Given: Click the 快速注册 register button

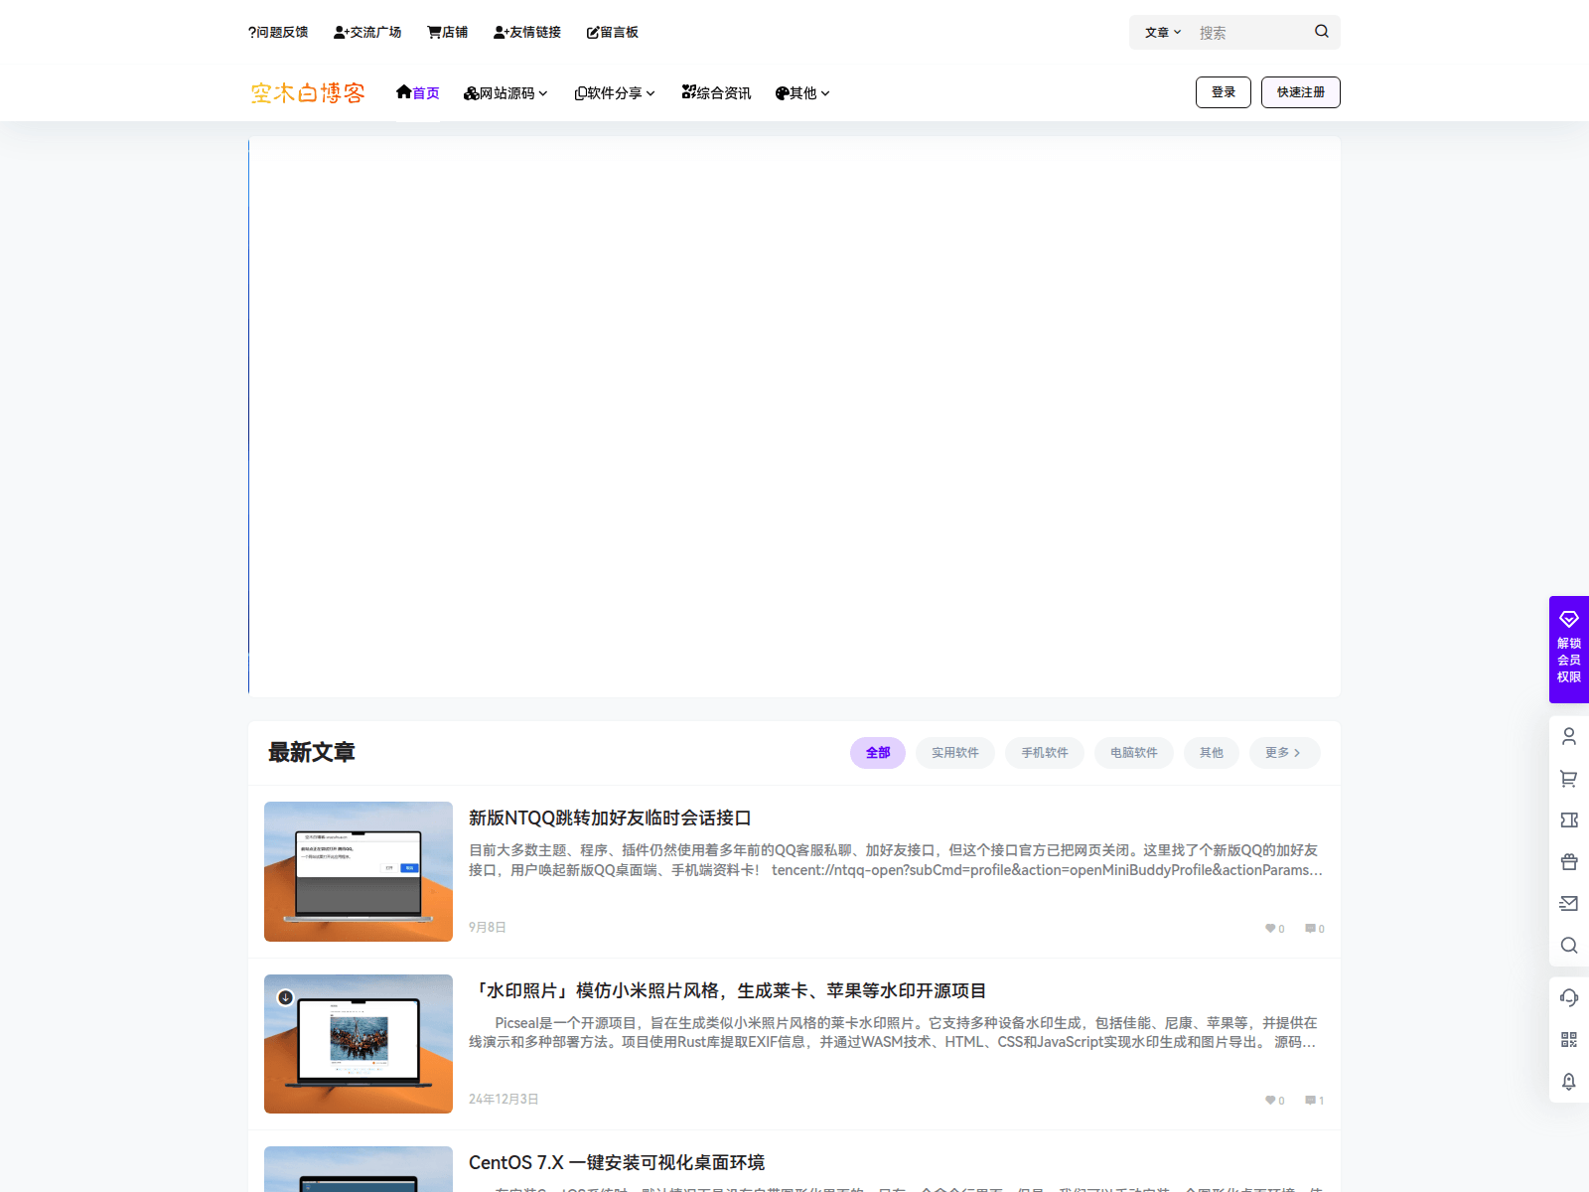Looking at the screenshot, I should [1300, 92].
